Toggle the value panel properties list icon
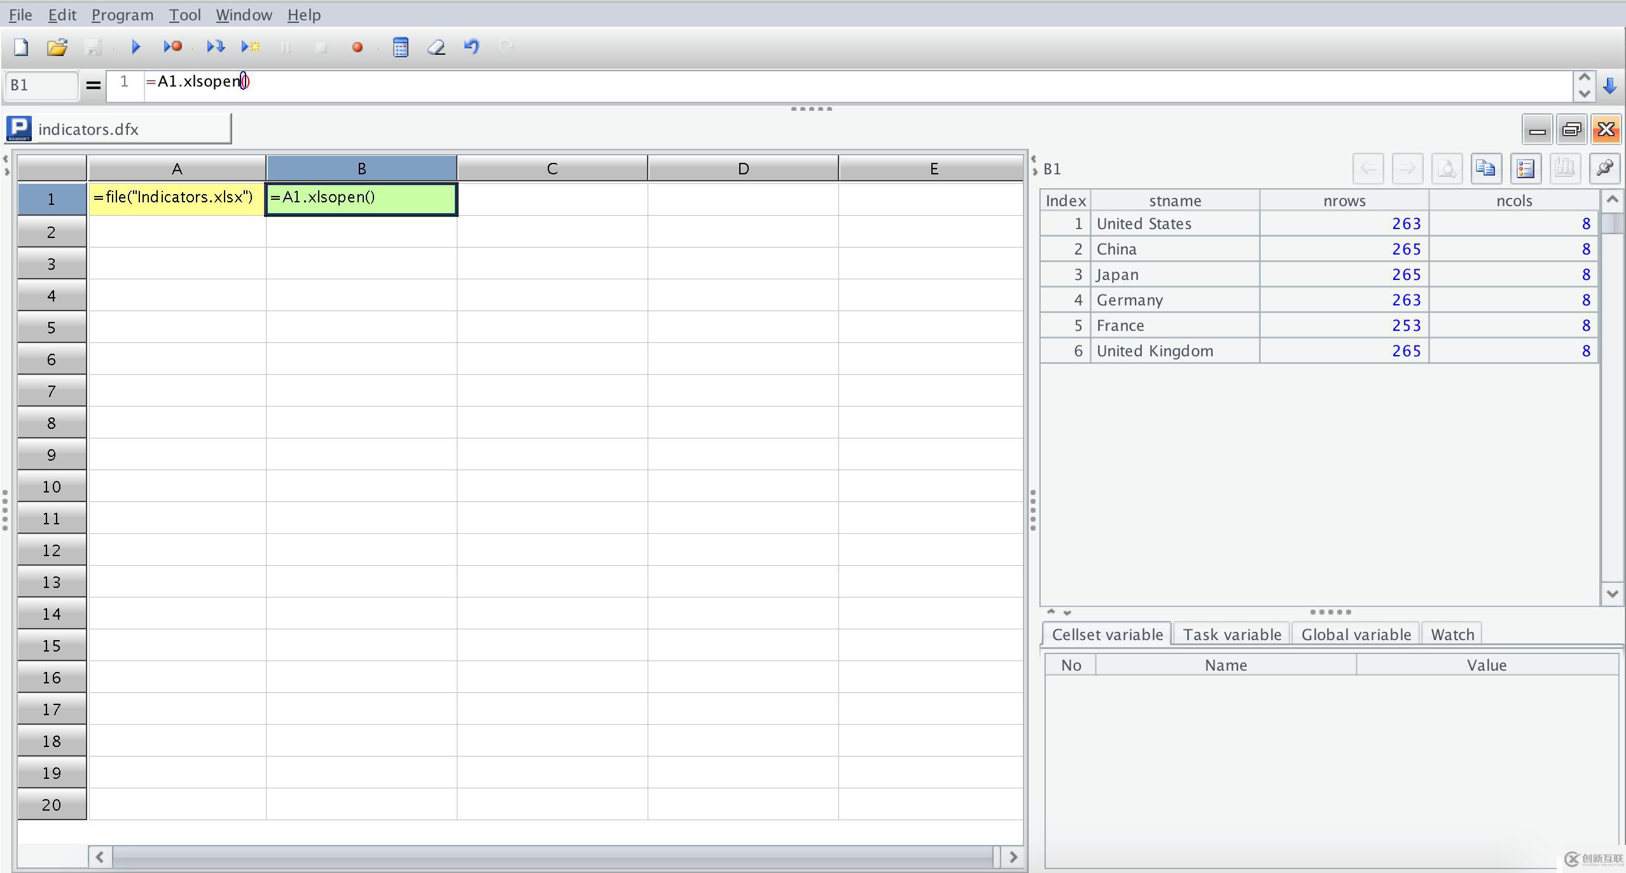The height and width of the screenshot is (873, 1626). [1525, 169]
